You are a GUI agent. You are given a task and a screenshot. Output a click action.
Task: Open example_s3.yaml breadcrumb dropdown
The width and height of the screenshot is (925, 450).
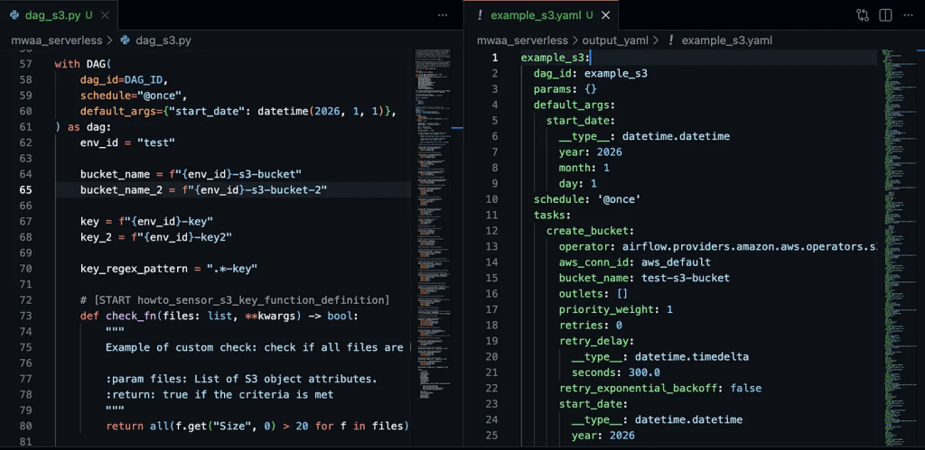click(726, 41)
